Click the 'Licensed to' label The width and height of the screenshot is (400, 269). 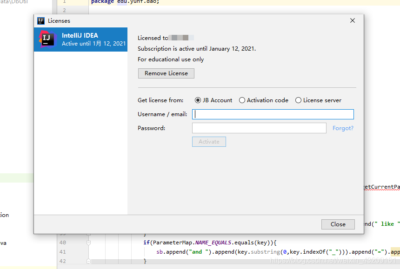153,38
